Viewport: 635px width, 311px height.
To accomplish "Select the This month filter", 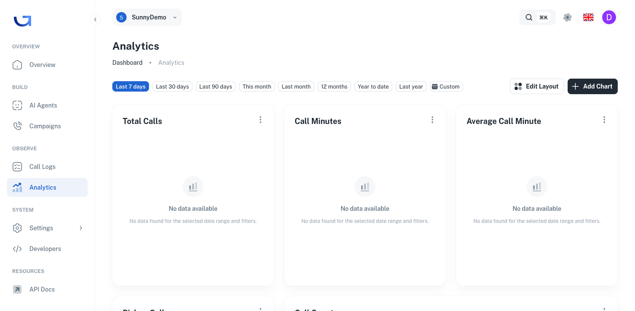I will pos(257,86).
